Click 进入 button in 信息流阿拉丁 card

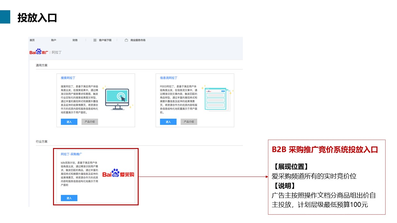click(x=168, y=122)
